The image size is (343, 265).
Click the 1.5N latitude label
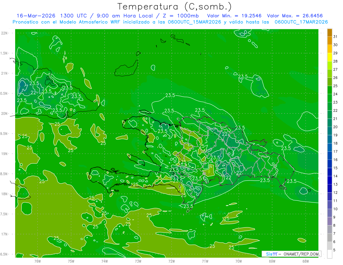[4, 53]
